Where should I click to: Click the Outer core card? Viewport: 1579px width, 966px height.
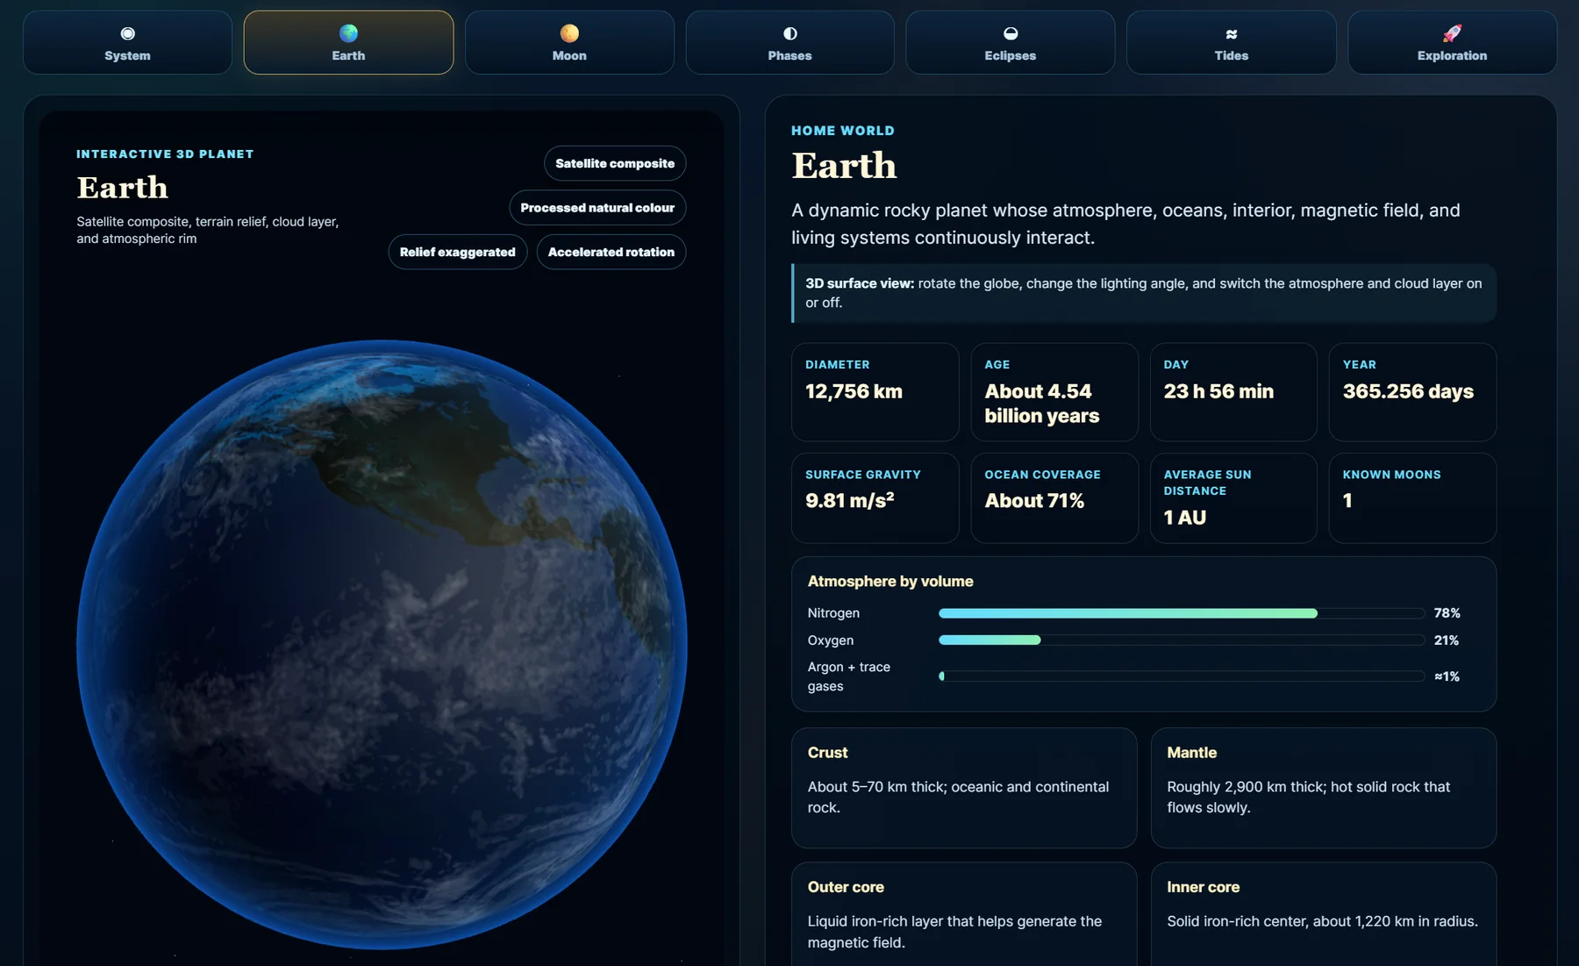point(964,914)
